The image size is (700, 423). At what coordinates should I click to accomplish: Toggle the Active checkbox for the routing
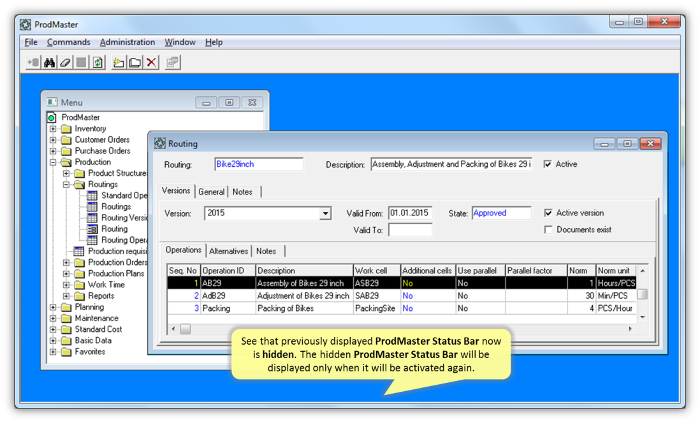548,164
